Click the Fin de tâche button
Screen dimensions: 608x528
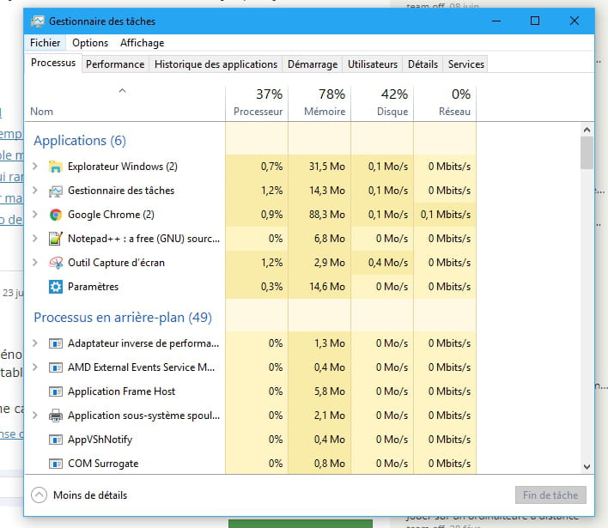point(550,495)
